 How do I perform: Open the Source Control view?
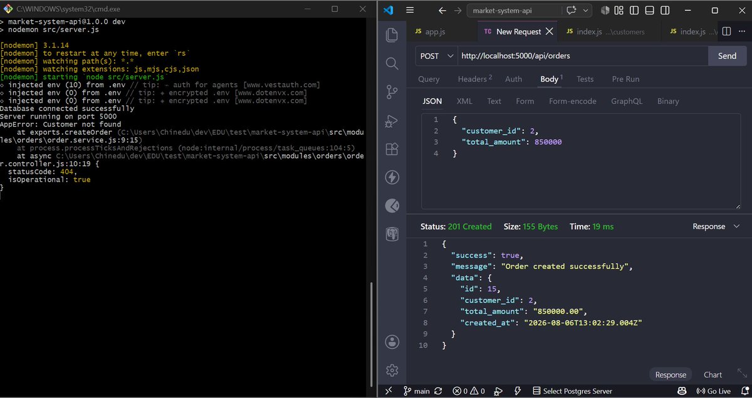click(x=392, y=92)
